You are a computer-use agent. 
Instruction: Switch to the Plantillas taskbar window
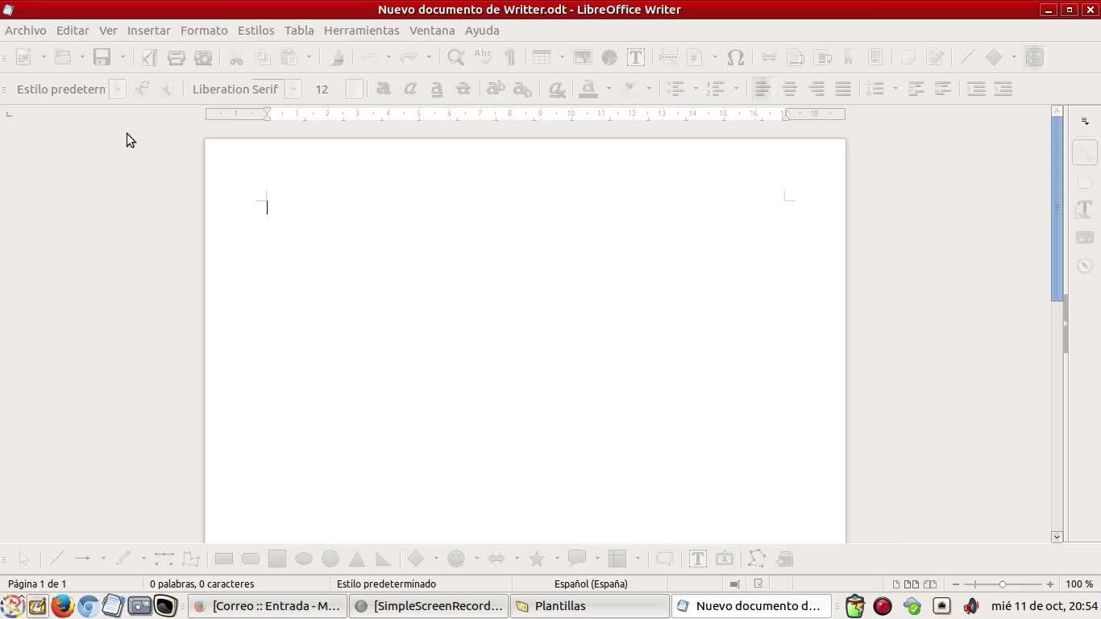coord(590,606)
